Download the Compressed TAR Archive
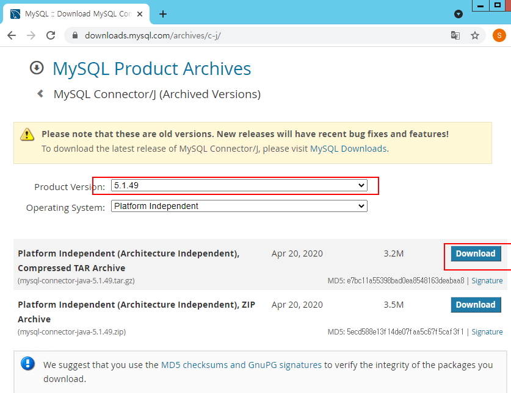The height and width of the screenshot is (393, 511). click(476, 253)
